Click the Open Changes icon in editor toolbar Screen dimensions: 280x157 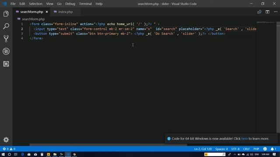point(259,12)
